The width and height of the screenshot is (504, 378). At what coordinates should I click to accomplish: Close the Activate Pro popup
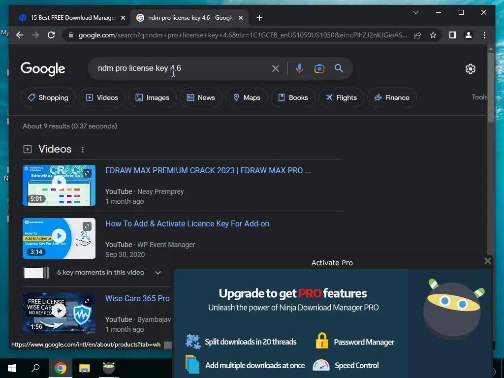point(488,261)
